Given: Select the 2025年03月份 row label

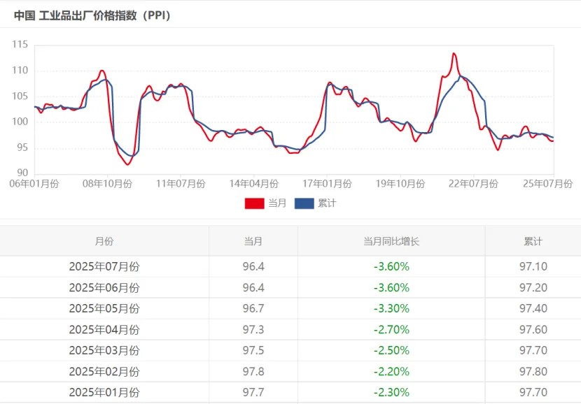Looking at the screenshot, I should coord(104,350).
